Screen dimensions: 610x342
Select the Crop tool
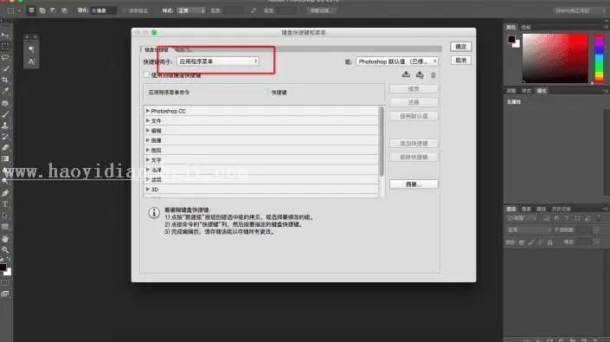coord(5,80)
